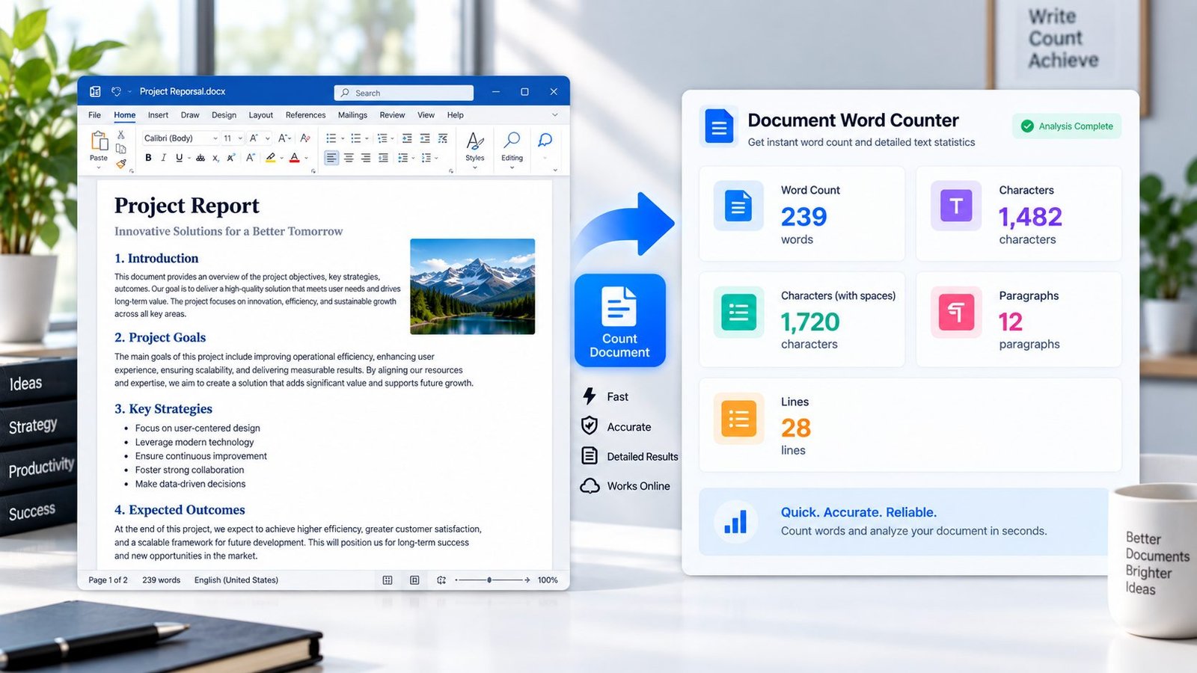Image resolution: width=1197 pixels, height=673 pixels.
Task: Click the Cut scissors icon
Action: (120, 135)
